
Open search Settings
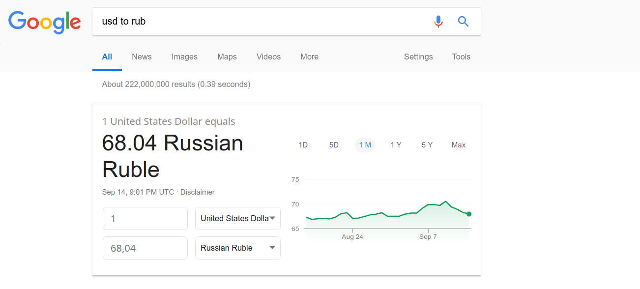[x=418, y=57]
